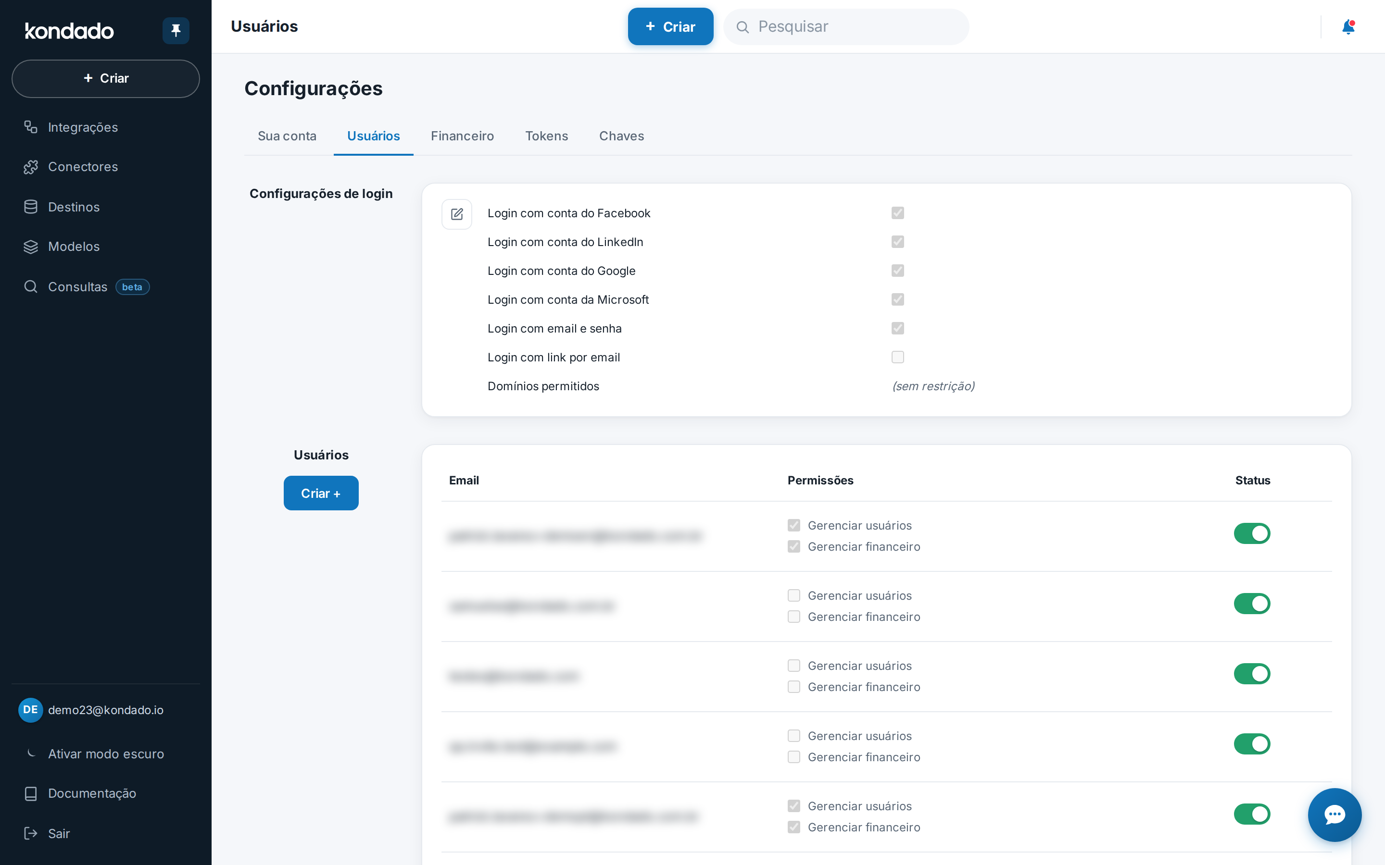This screenshot has height=865, width=1385.
Task: Click the outlined Criar button in sidebar
Action: [x=106, y=78]
